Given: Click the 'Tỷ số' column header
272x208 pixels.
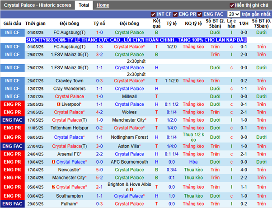Looking at the screenshot, I should pyautogui.click(x=99, y=24).
